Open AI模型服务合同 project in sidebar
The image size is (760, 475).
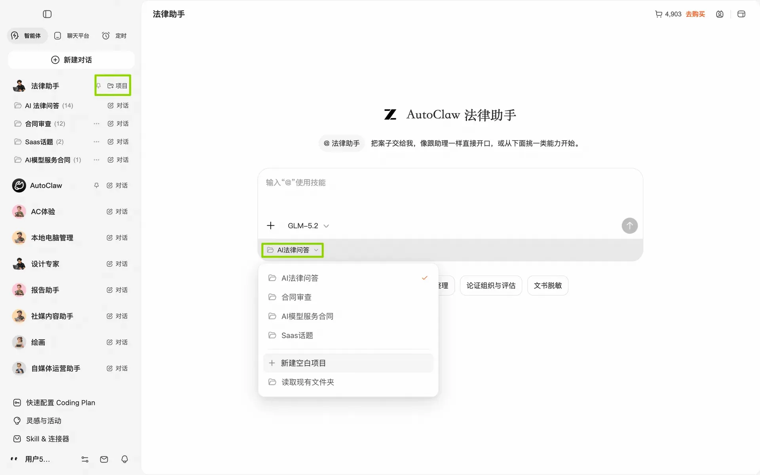[47, 160]
